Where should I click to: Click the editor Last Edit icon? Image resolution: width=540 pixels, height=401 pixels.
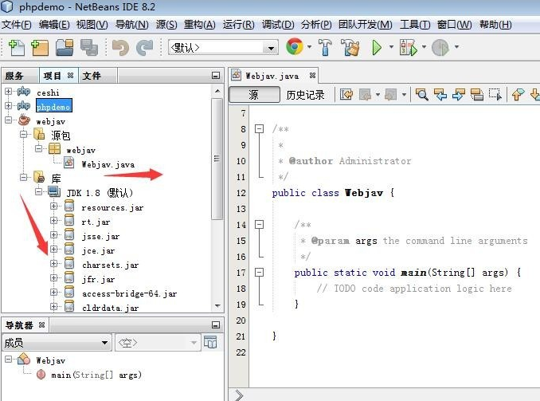click(x=346, y=94)
